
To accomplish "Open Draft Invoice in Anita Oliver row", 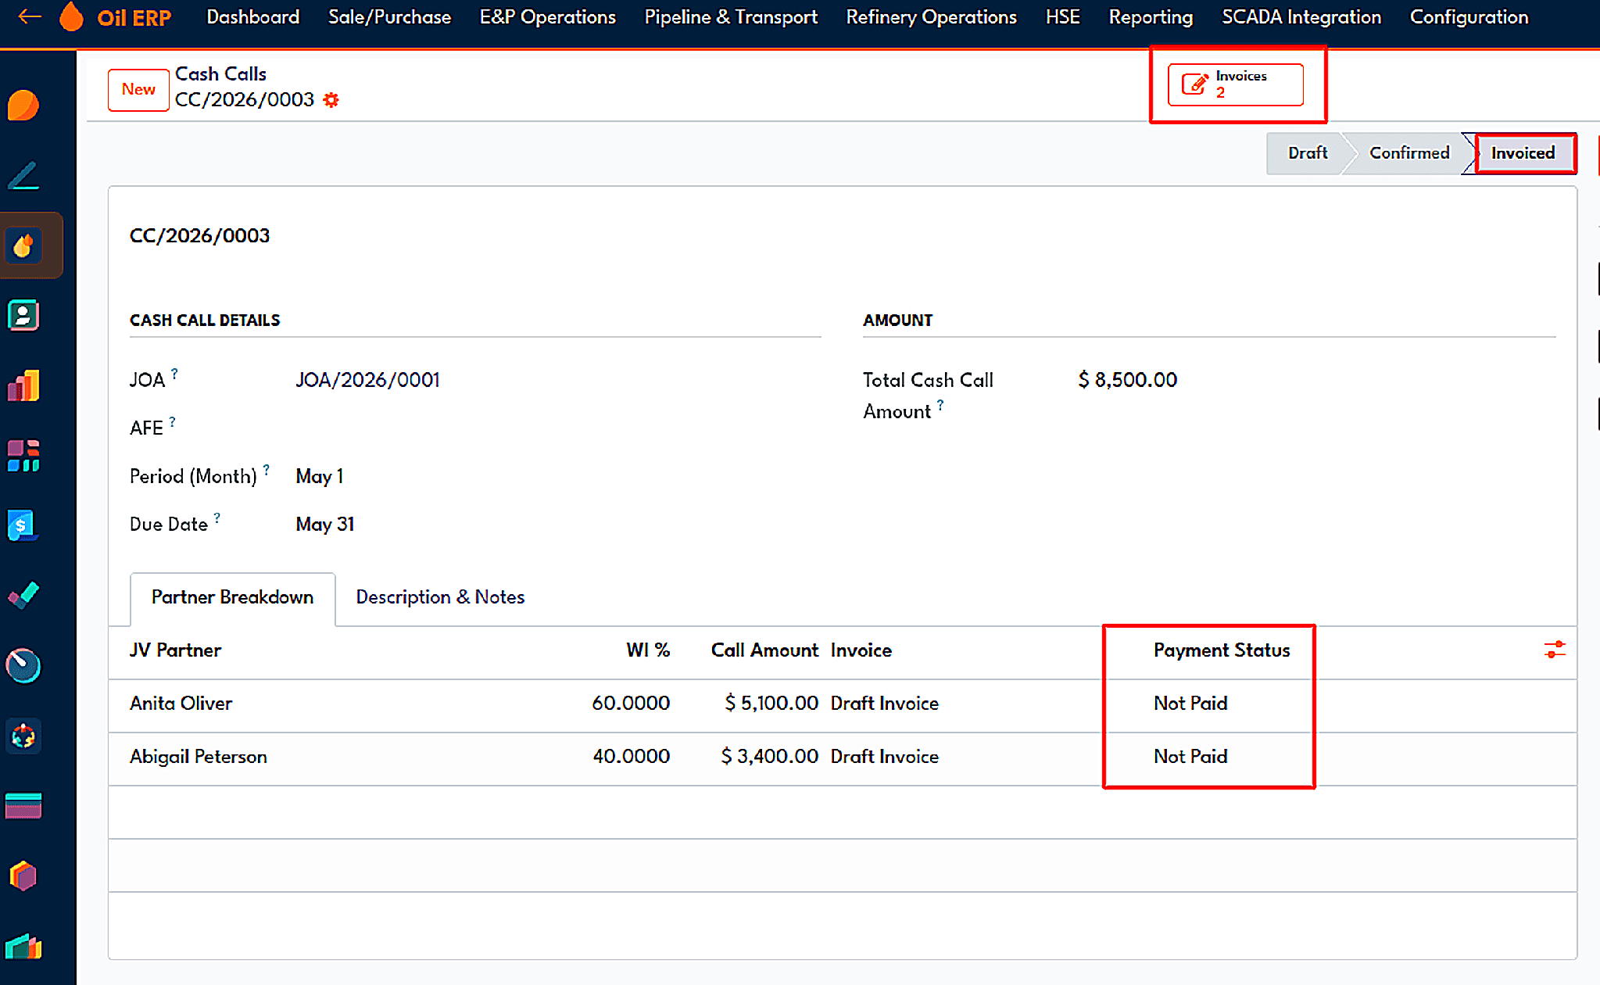I will point(884,704).
